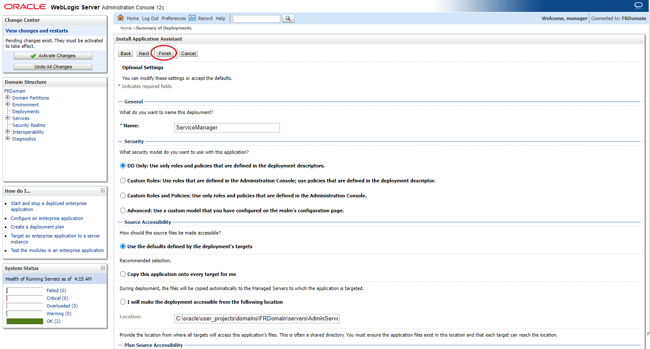650x349 pixels.
Task: Open Deployments in Domain Structure
Action: (26, 111)
